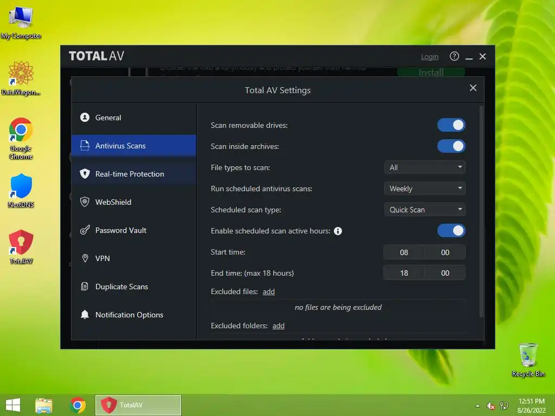
Task: Open the General settings section
Action: (x=134, y=118)
